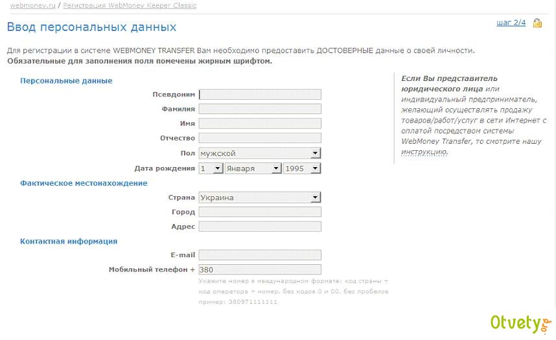Click the E-mail input field

pyautogui.click(x=260, y=255)
